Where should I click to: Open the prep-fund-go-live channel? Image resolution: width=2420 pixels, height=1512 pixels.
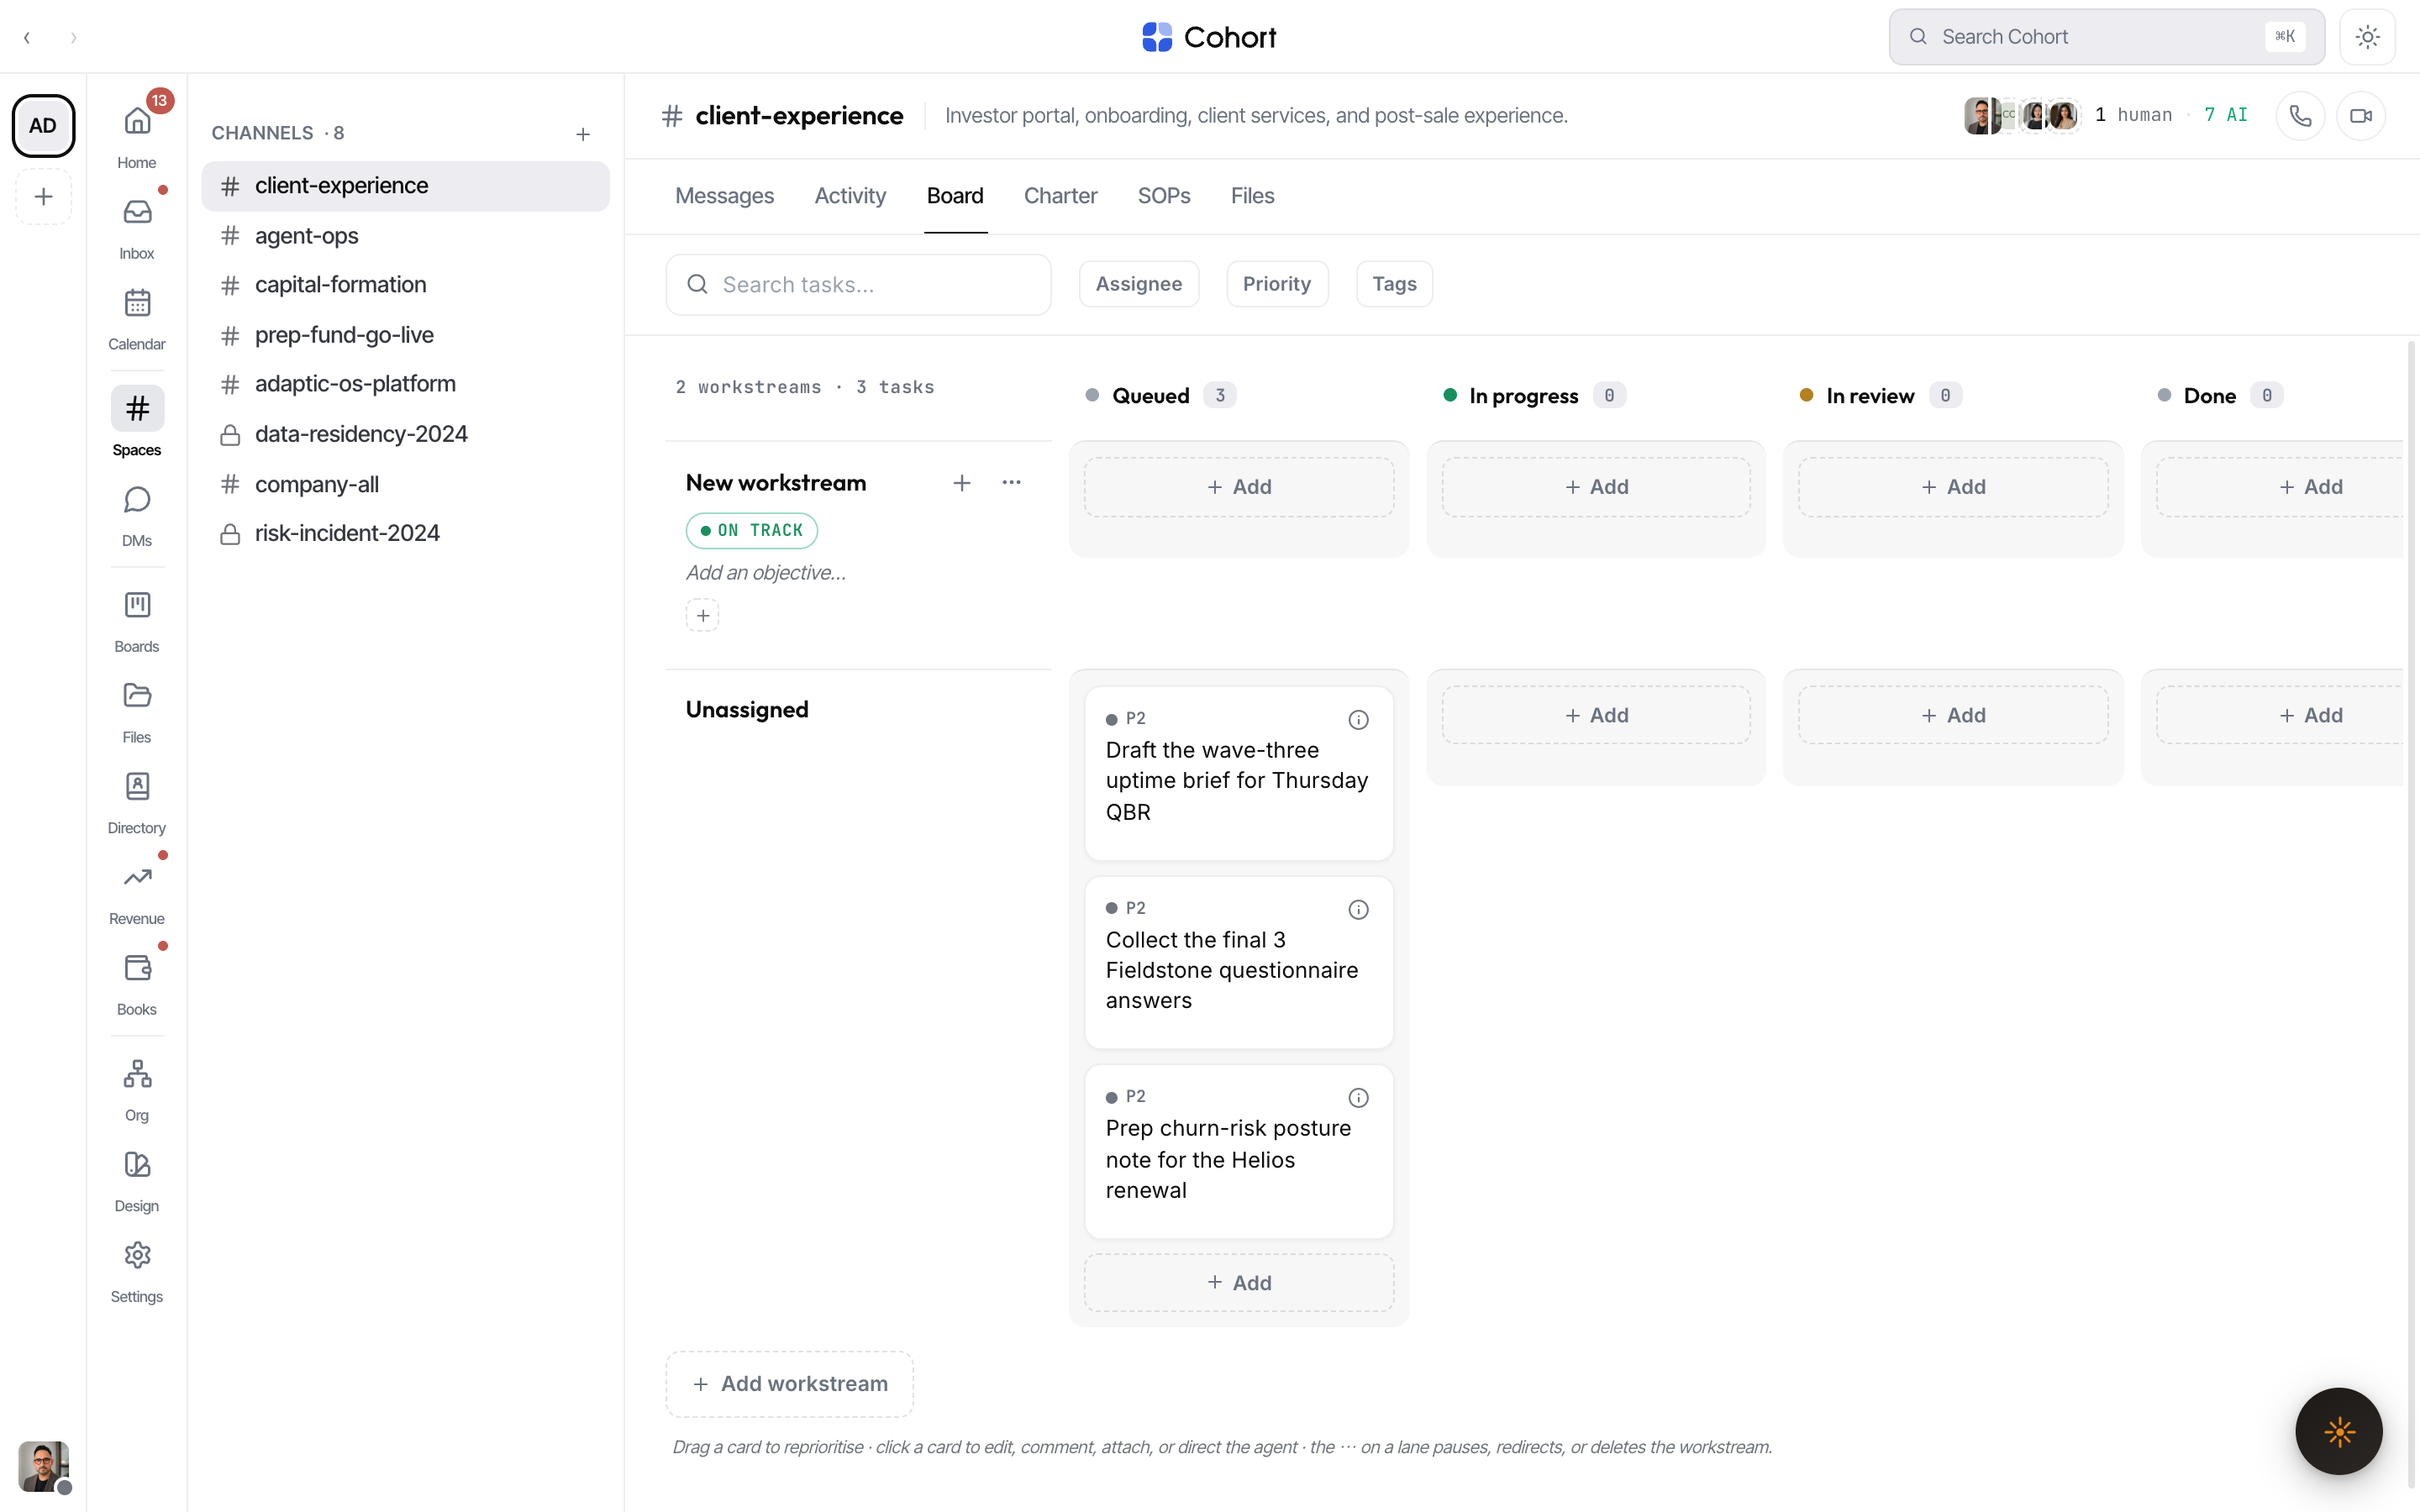coord(405,335)
